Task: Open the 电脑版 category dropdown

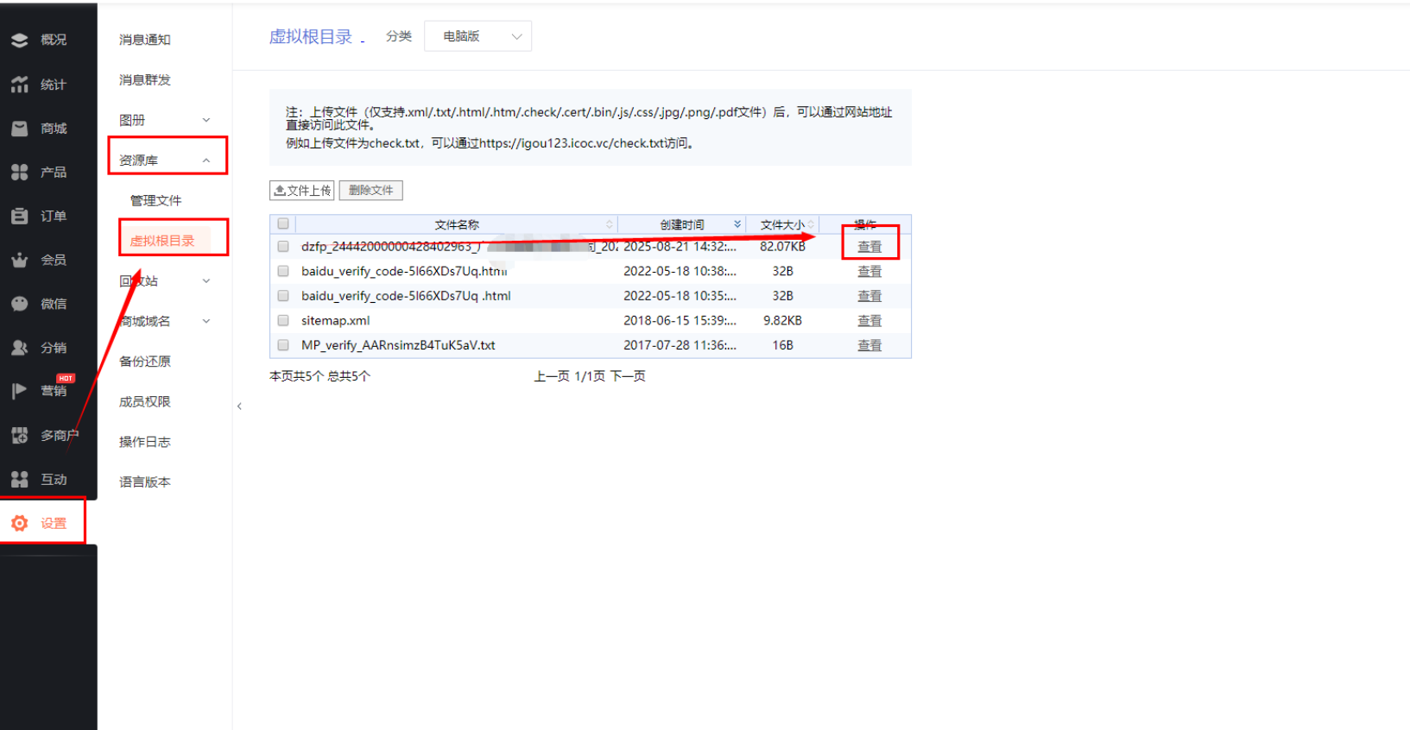Action: (477, 36)
